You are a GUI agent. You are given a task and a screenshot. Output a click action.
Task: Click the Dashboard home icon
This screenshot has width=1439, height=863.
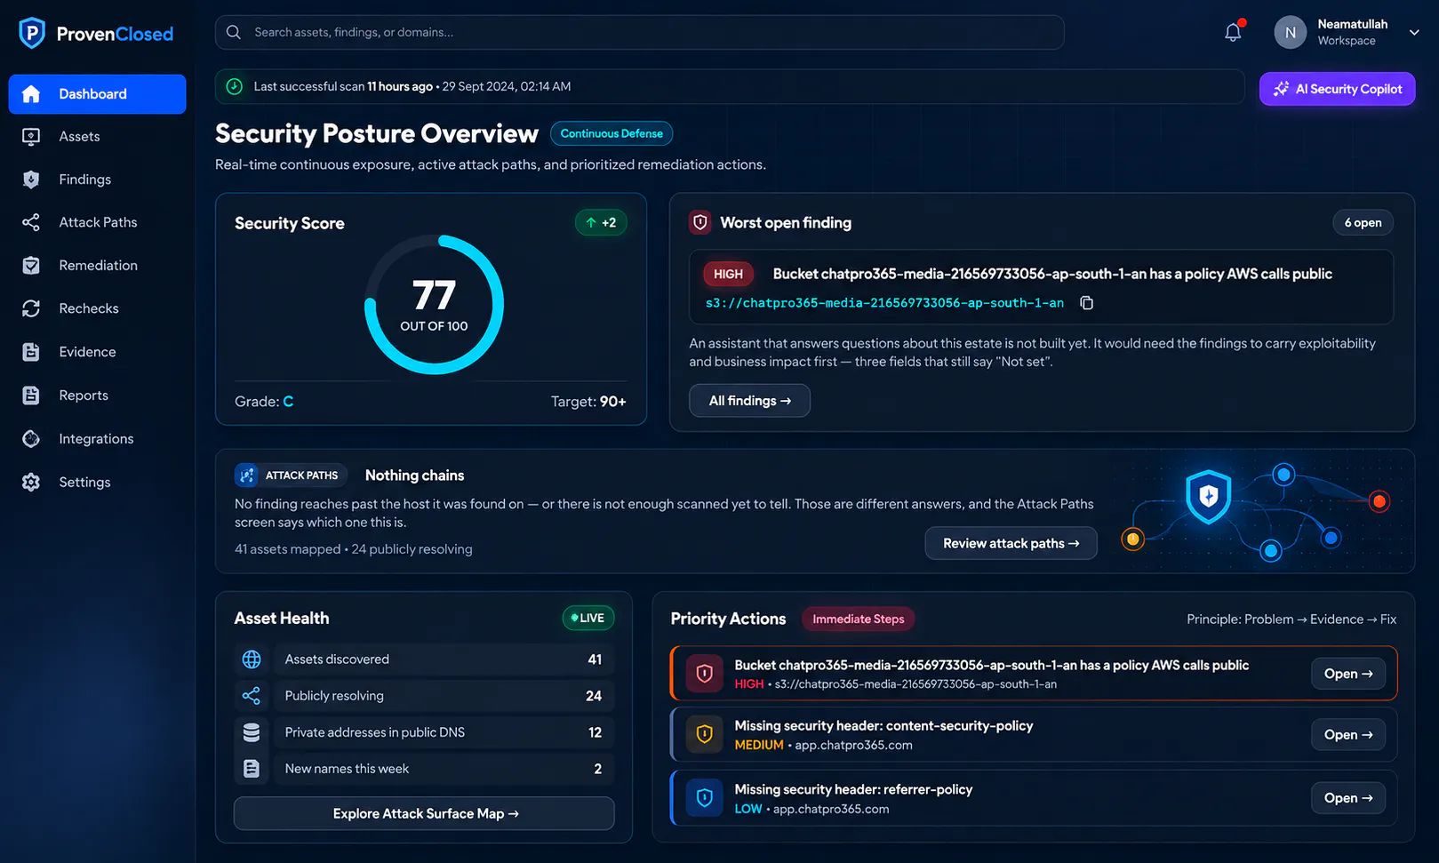point(31,94)
